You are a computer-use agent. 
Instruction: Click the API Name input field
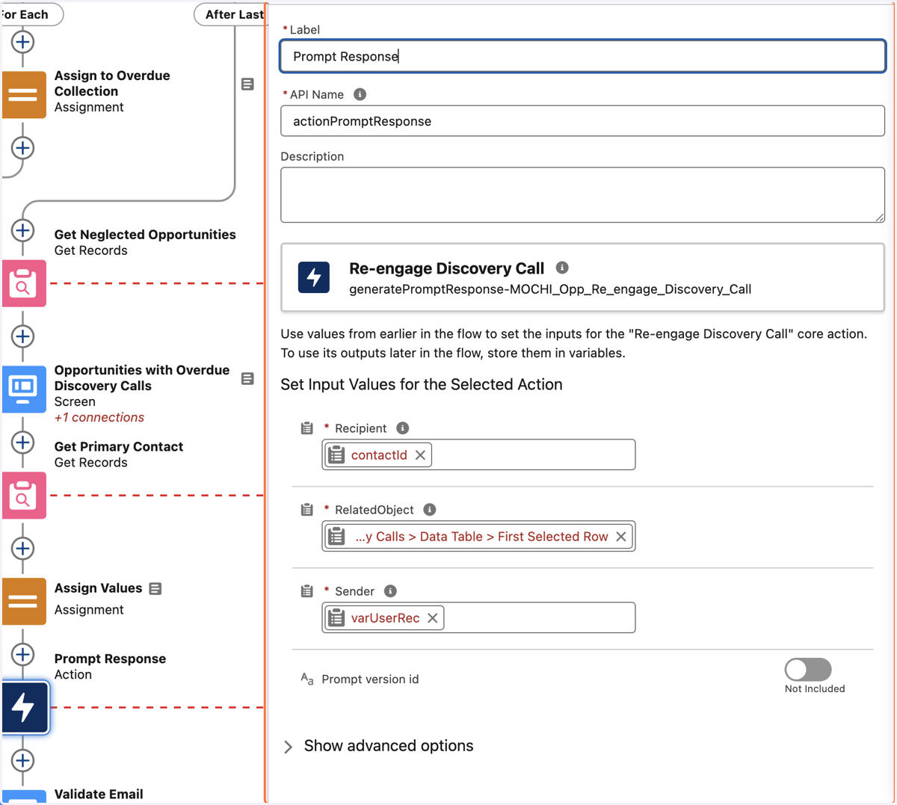pyautogui.click(x=583, y=121)
